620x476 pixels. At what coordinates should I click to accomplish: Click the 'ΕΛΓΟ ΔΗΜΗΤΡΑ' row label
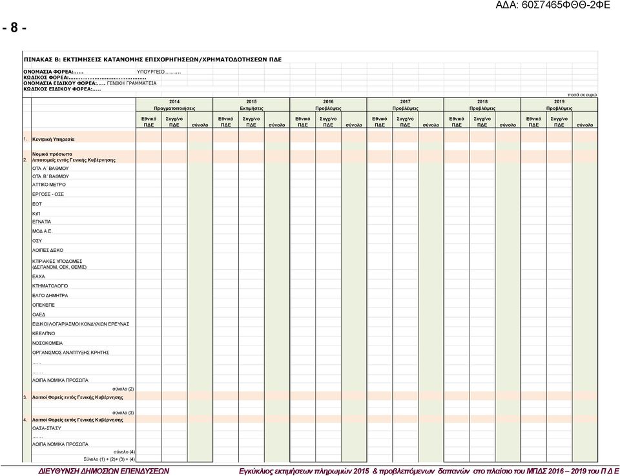coord(50,295)
